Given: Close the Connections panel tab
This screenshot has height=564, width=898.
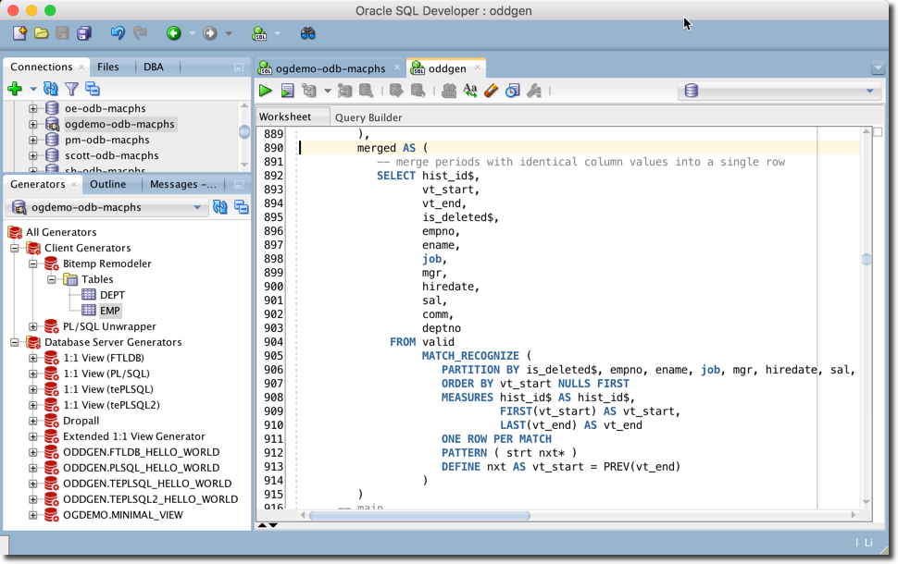Looking at the screenshot, I should (81, 67).
